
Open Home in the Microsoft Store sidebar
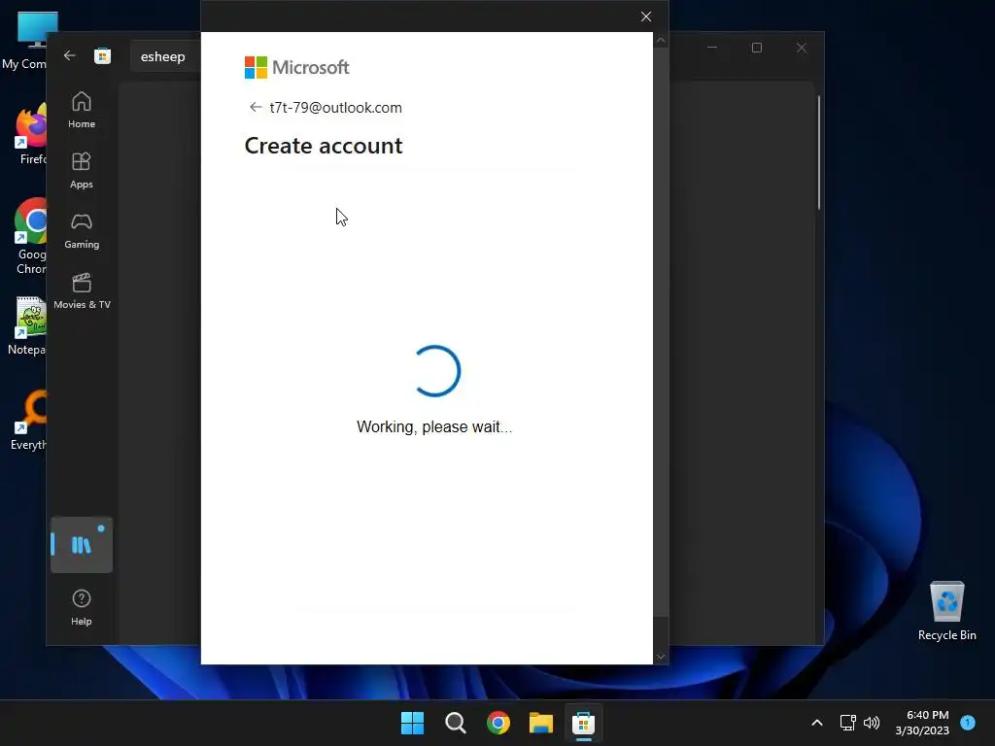(x=82, y=110)
